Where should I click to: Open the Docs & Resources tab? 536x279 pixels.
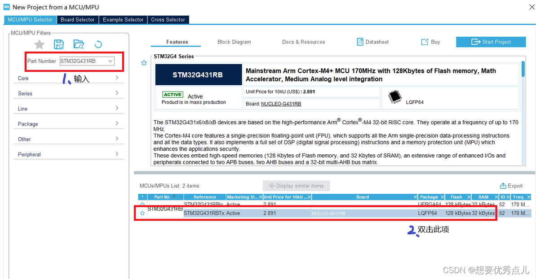pos(303,42)
